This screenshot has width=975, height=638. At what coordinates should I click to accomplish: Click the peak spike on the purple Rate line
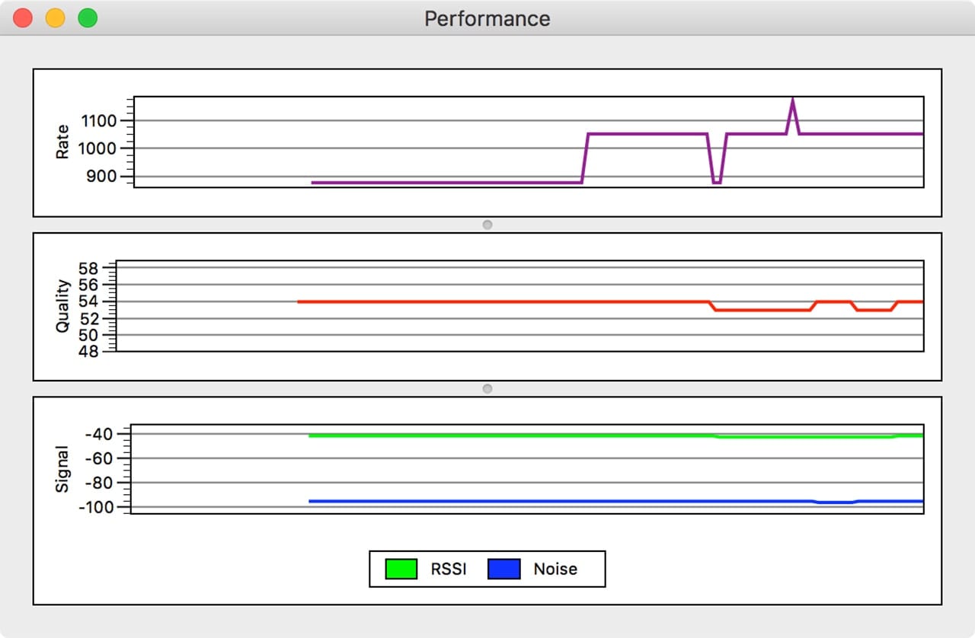pyautogui.click(x=793, y=100)
